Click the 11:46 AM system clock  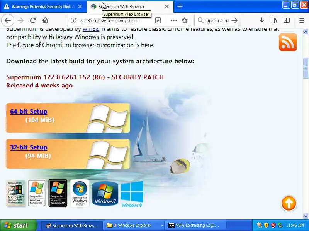click(295, 225)
